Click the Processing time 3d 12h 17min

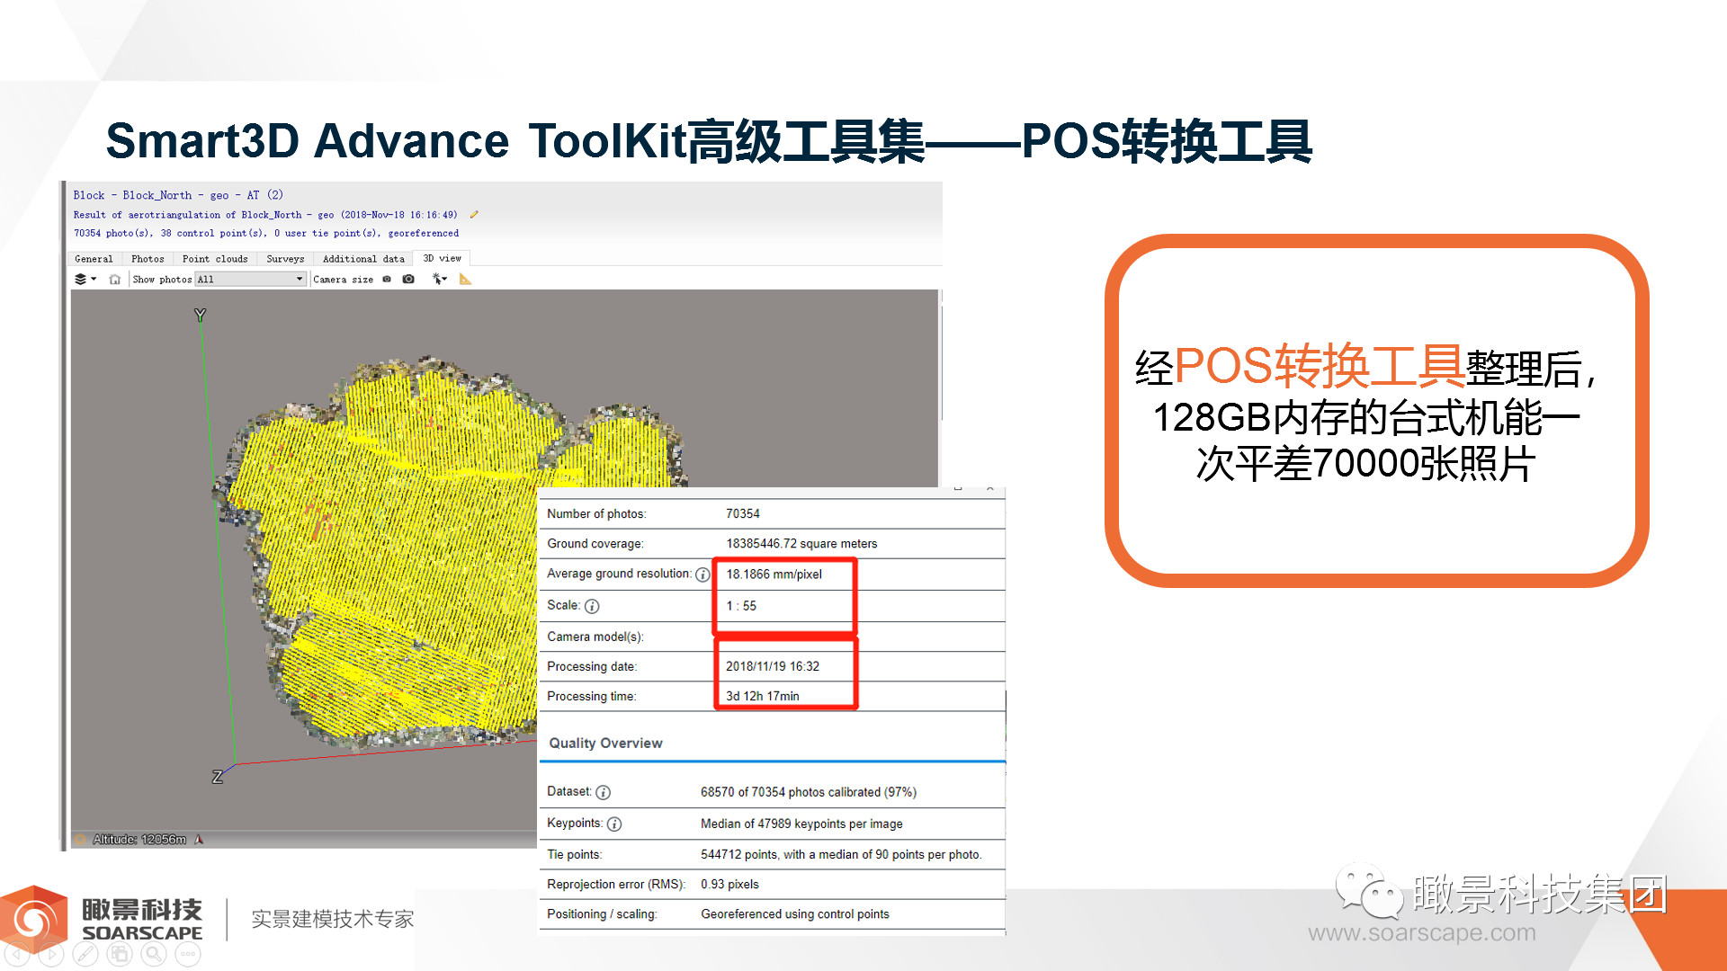coord(763,696)
